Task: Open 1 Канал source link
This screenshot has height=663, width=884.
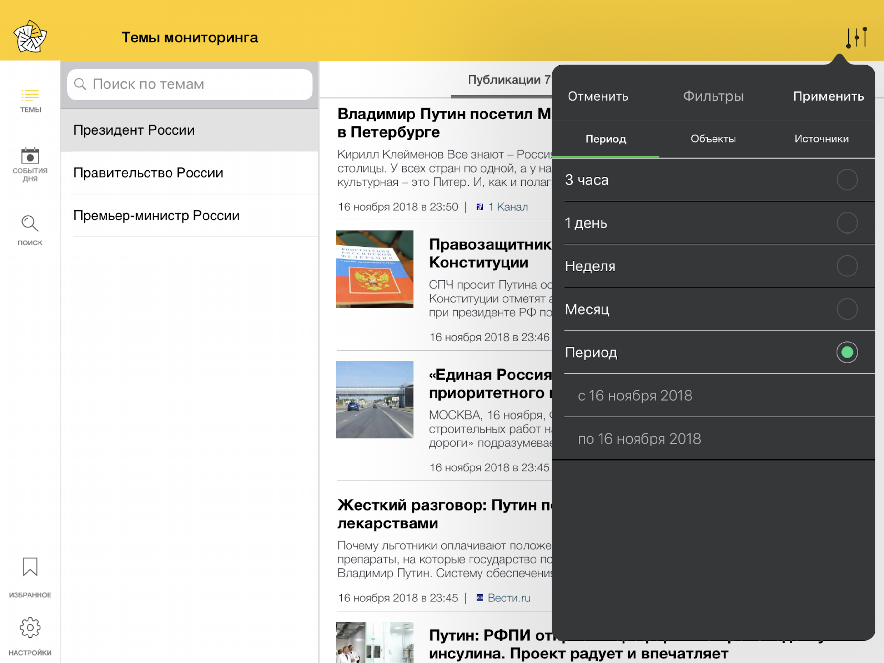Action: [508, 207]
